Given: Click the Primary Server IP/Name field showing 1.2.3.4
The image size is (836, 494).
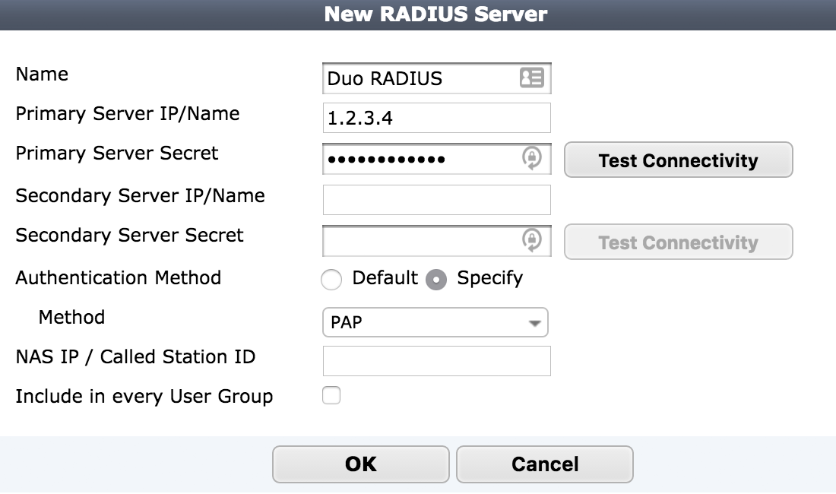Looking at the screenshot, I should click(426, 118).
